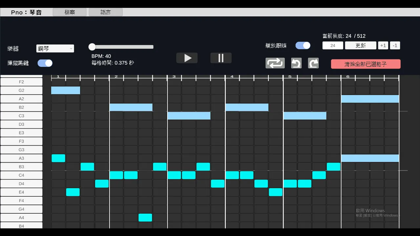Image resolution: width=420 pixels, height=236 pixels.
Task: Click the A2 piano key label
Action: [x=21, y=99]
